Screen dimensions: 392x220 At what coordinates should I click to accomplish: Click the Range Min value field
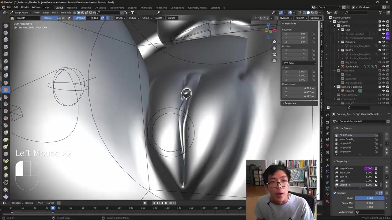tap(370, 203)
